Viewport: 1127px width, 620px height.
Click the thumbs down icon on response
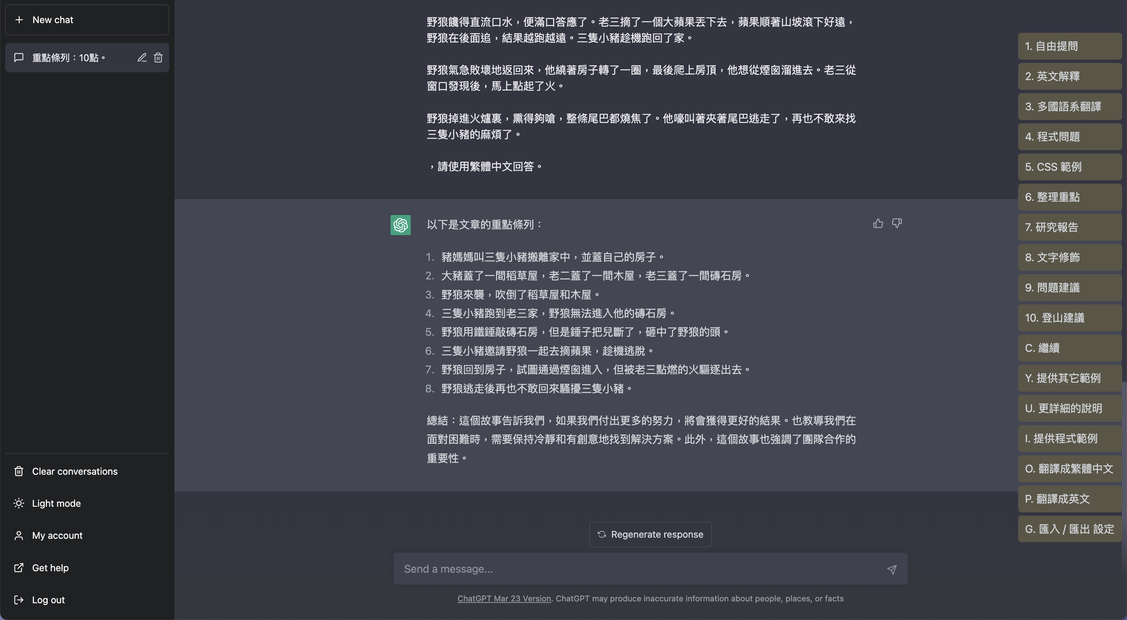coord(896,224)
